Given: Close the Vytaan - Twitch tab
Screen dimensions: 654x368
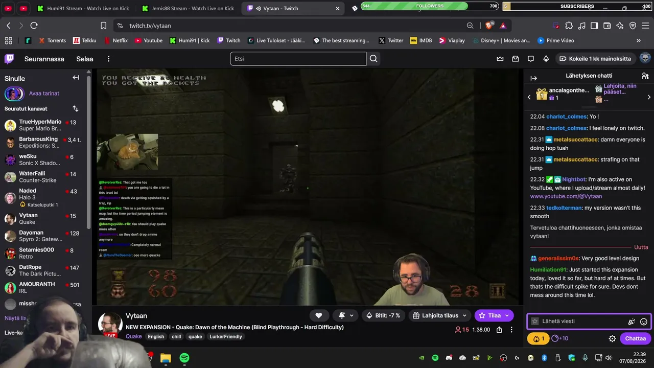Looking at the screenshot, I should (337, 8).
